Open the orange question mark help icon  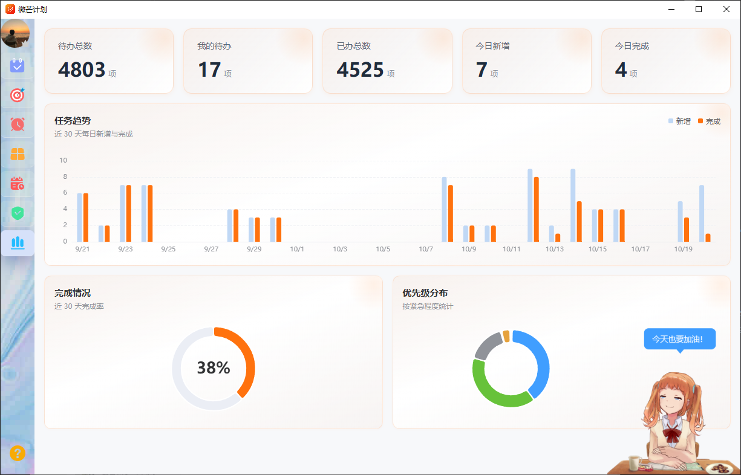coord(18,453)
